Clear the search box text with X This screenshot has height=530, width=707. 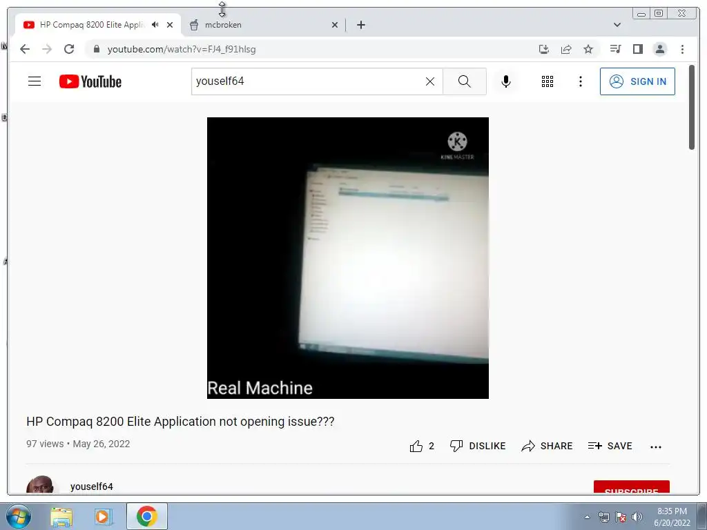430,81
